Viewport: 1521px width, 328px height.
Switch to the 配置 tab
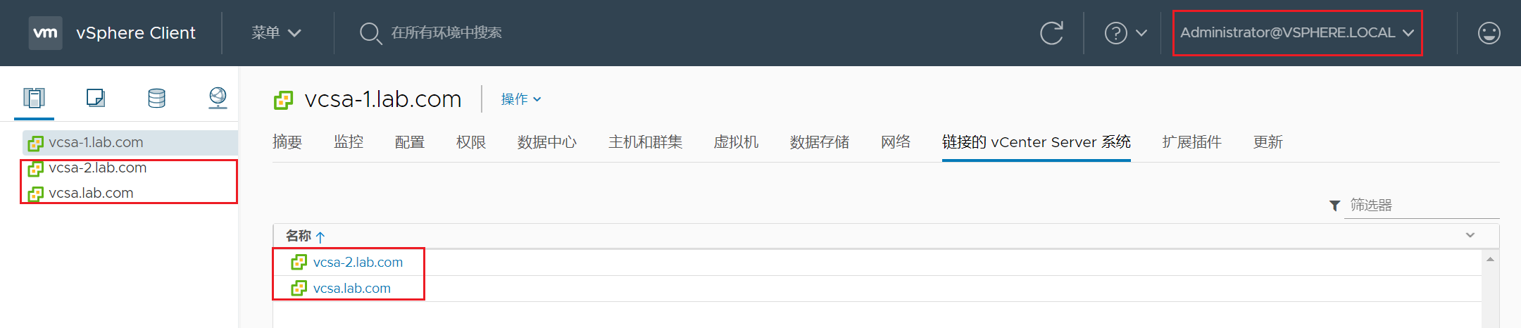click(410, 142)
